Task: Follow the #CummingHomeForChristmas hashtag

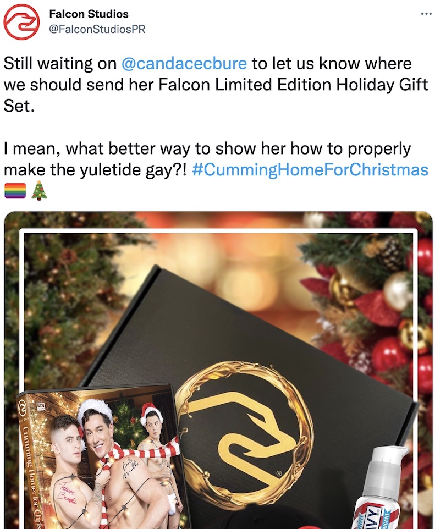Action: coord(310,169)
